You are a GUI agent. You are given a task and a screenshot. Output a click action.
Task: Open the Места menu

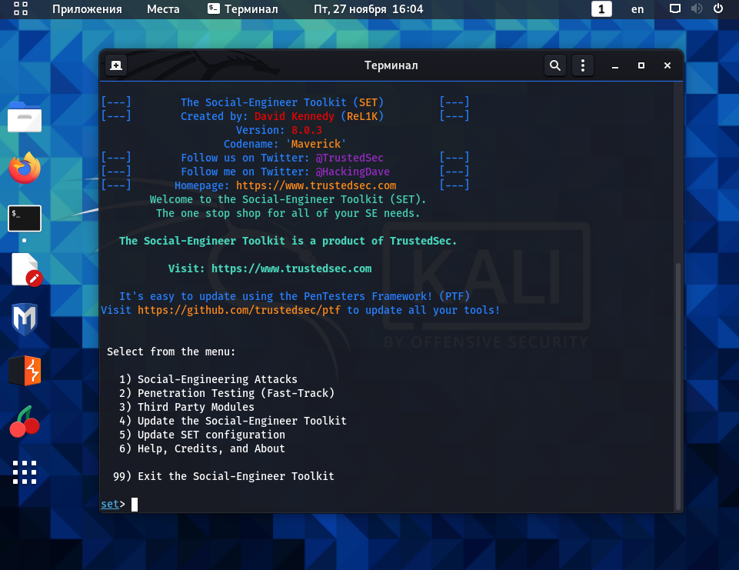[163, 9]
